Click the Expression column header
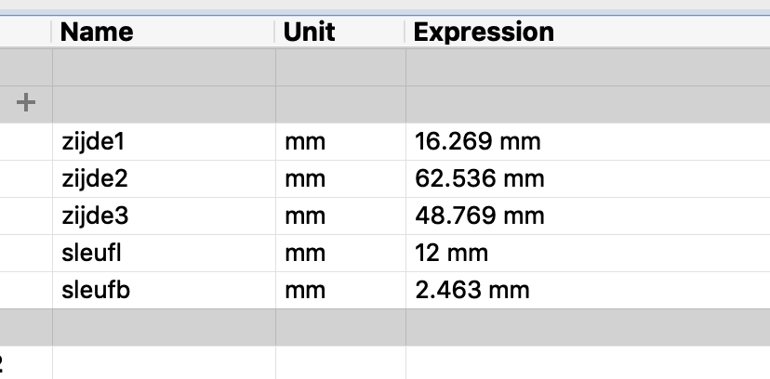Viewport: 770px width, 379px height. coord(484,33)
